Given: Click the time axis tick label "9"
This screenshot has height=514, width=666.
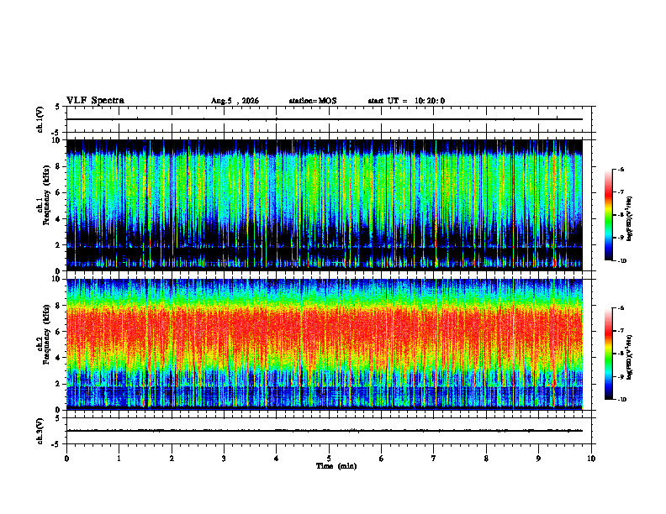Looking at the screenshot, I should point(538,459).
